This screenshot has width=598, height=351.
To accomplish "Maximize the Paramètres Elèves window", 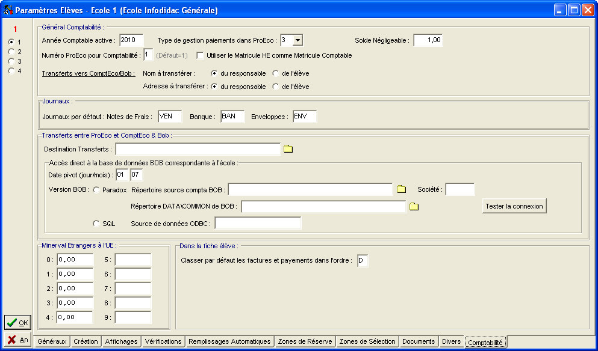I will [574, 10].
